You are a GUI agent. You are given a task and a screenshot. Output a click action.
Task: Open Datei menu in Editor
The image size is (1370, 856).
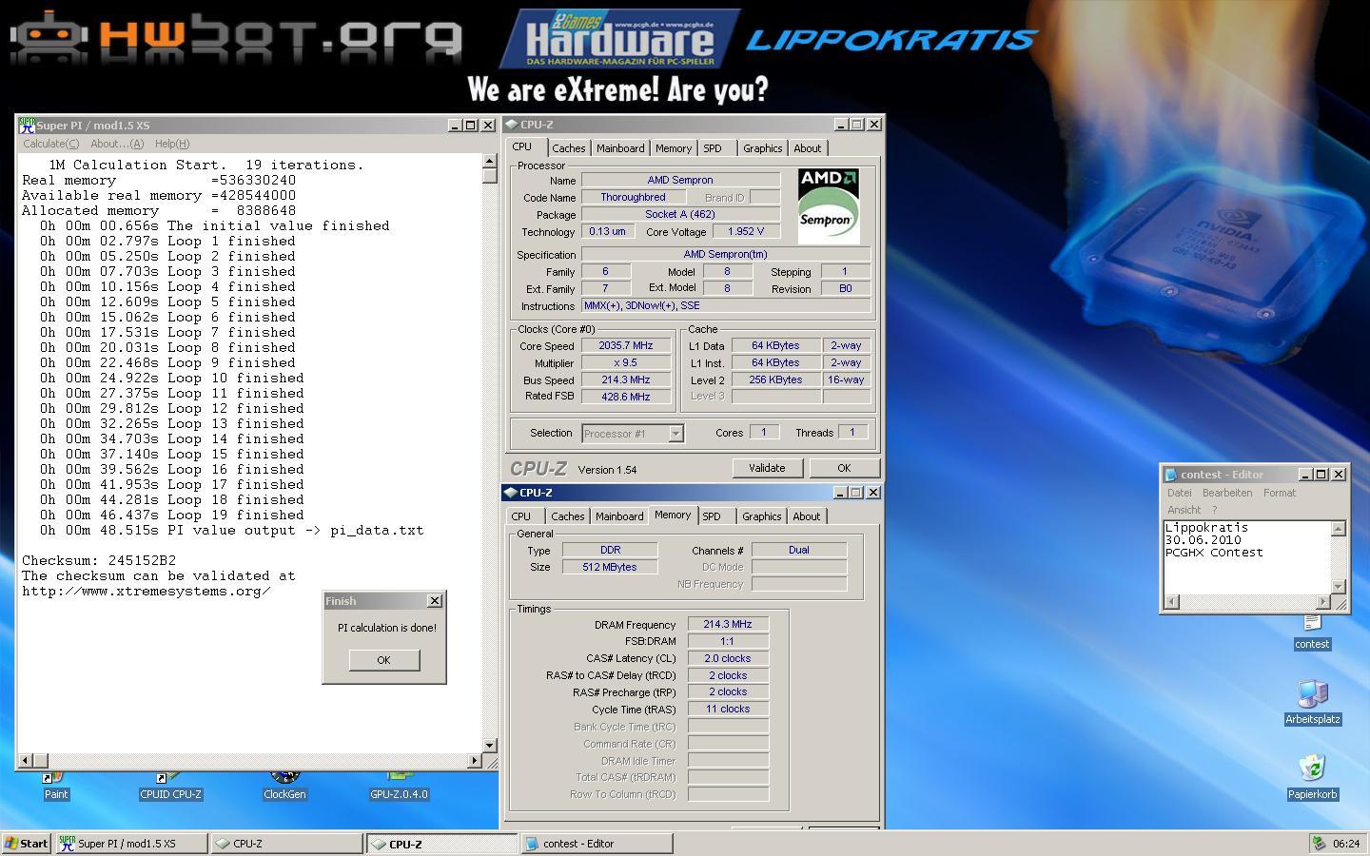point(1180,493)
